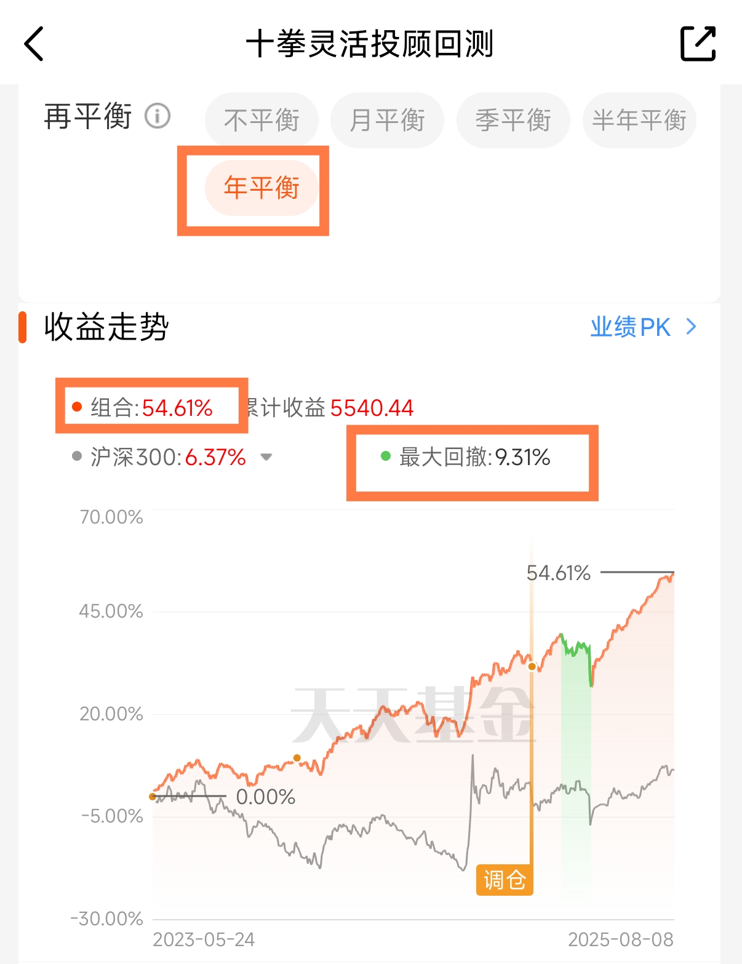Click the orange 组合 legend dot
Viewport: 742px width, 964px height.
(77, 407)
